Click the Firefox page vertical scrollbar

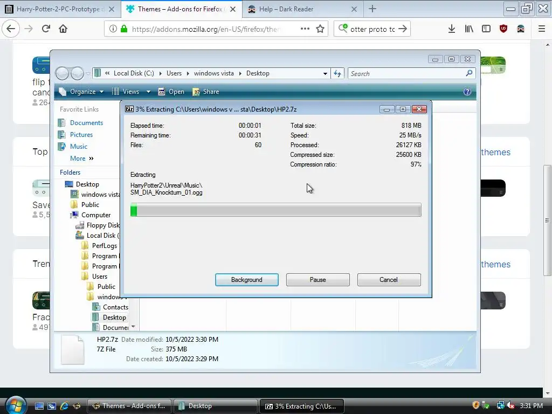pyautogui.click(x=548, y=220)
